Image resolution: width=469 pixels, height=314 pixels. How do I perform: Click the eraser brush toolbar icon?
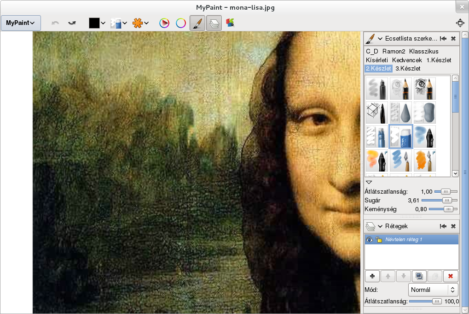coord(116,23)
